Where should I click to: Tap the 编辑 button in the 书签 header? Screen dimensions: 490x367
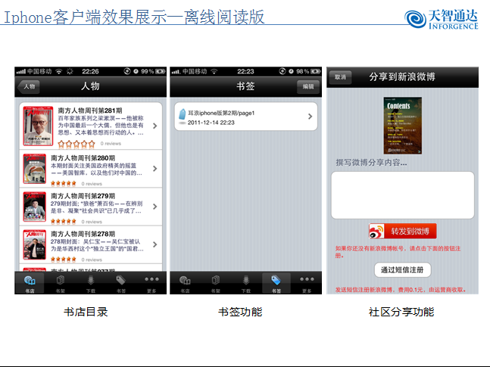click(308, 86)
